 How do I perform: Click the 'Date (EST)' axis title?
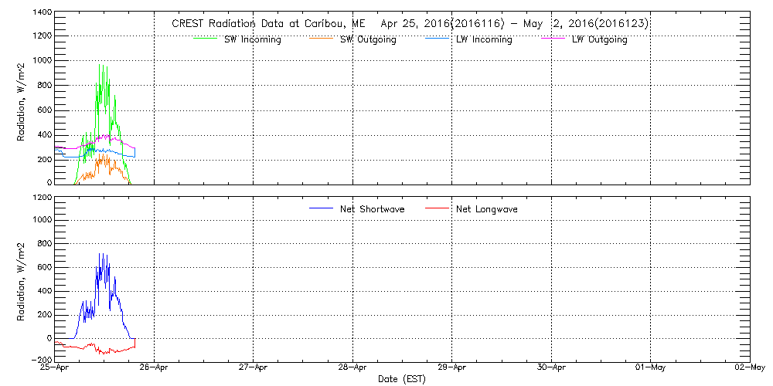tap(402, 379)
